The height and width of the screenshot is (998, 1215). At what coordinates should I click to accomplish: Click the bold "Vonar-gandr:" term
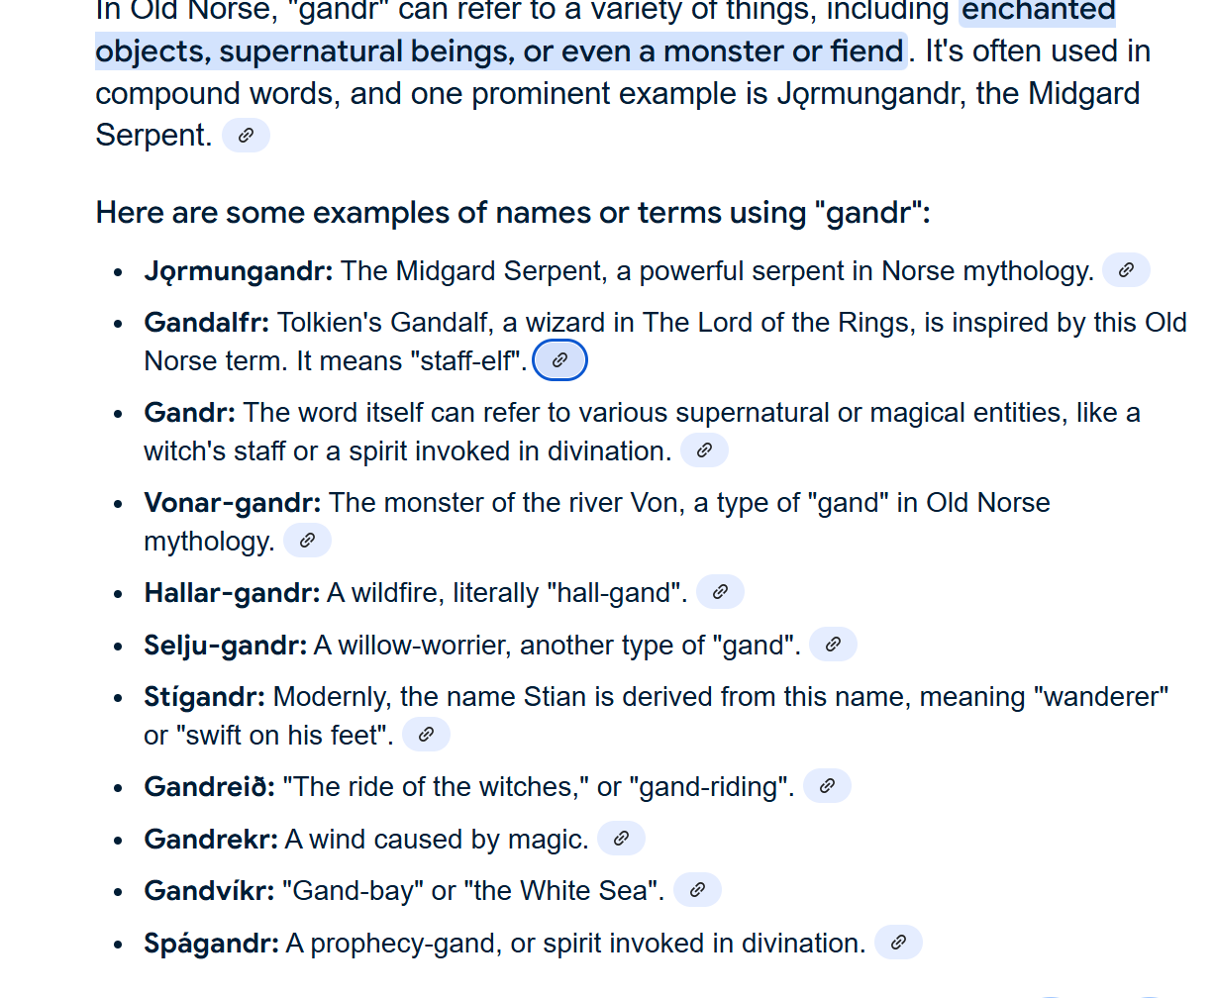232,503
